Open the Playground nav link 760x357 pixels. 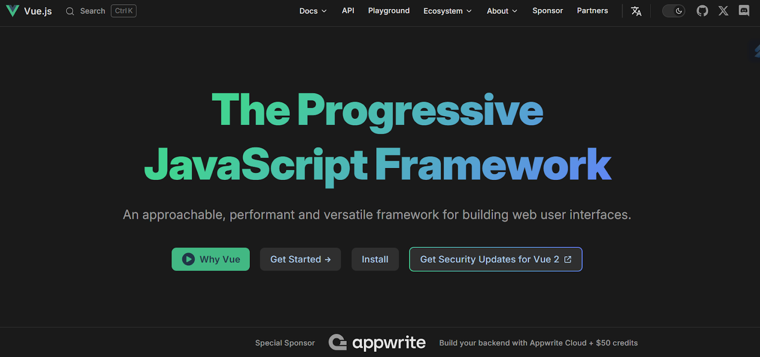[389, 10]
